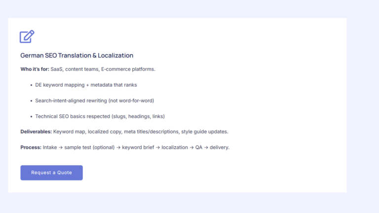Screen dimensions: 379x213
Task: Click "delivery" at the end of process line
Action: pyautogui.click(x=220, y=147)
